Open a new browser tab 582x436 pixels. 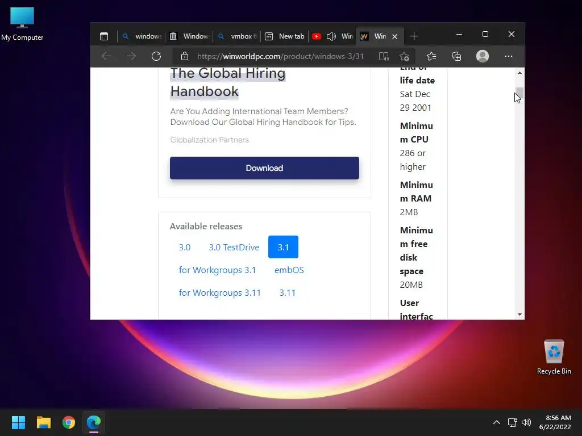[x=414, y=36]
